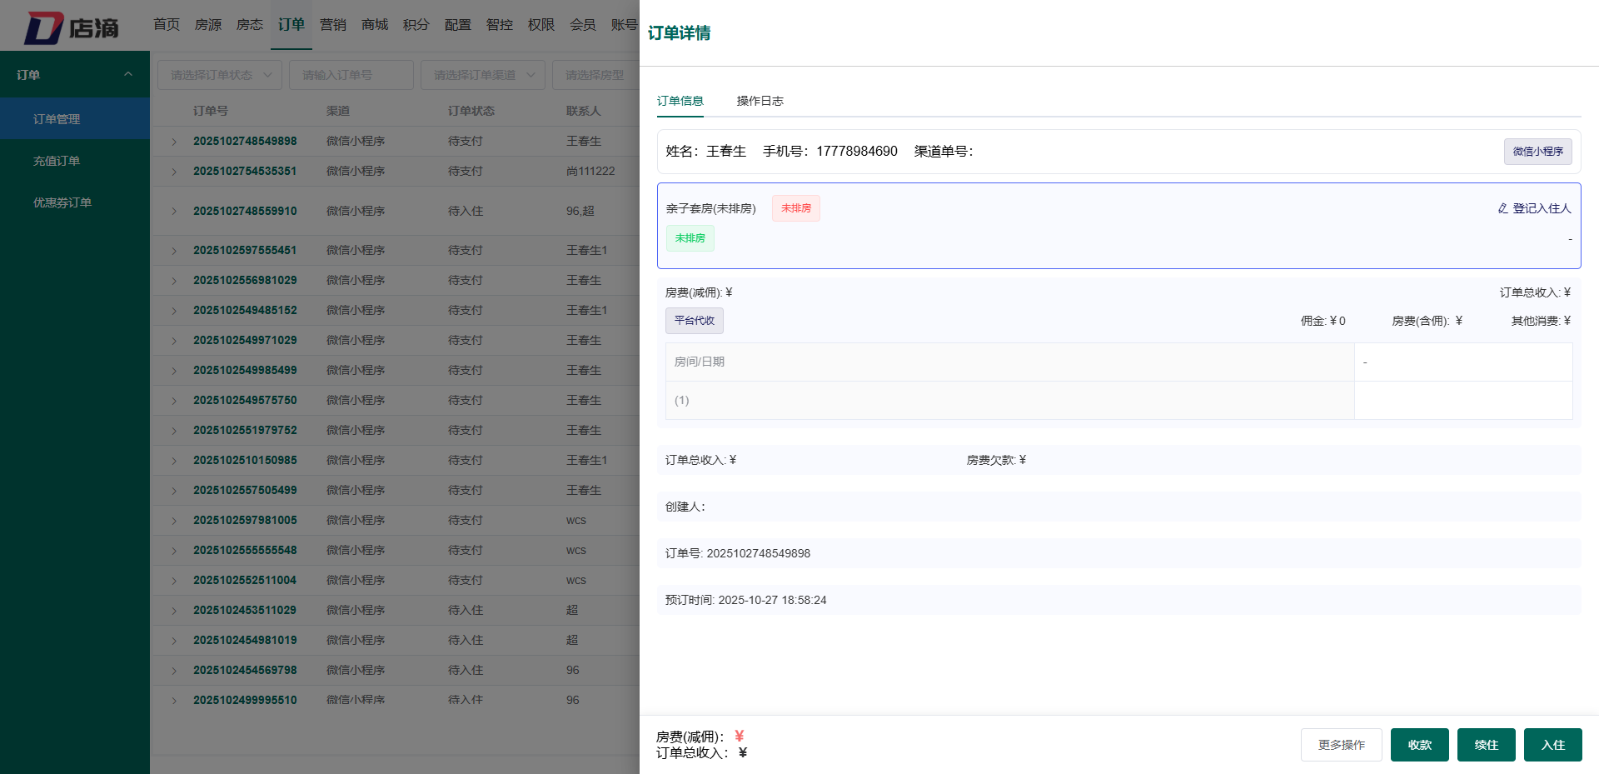Collapse the 订单 section in the sidebar
The image size is (1599, 774).
[129, 74]
